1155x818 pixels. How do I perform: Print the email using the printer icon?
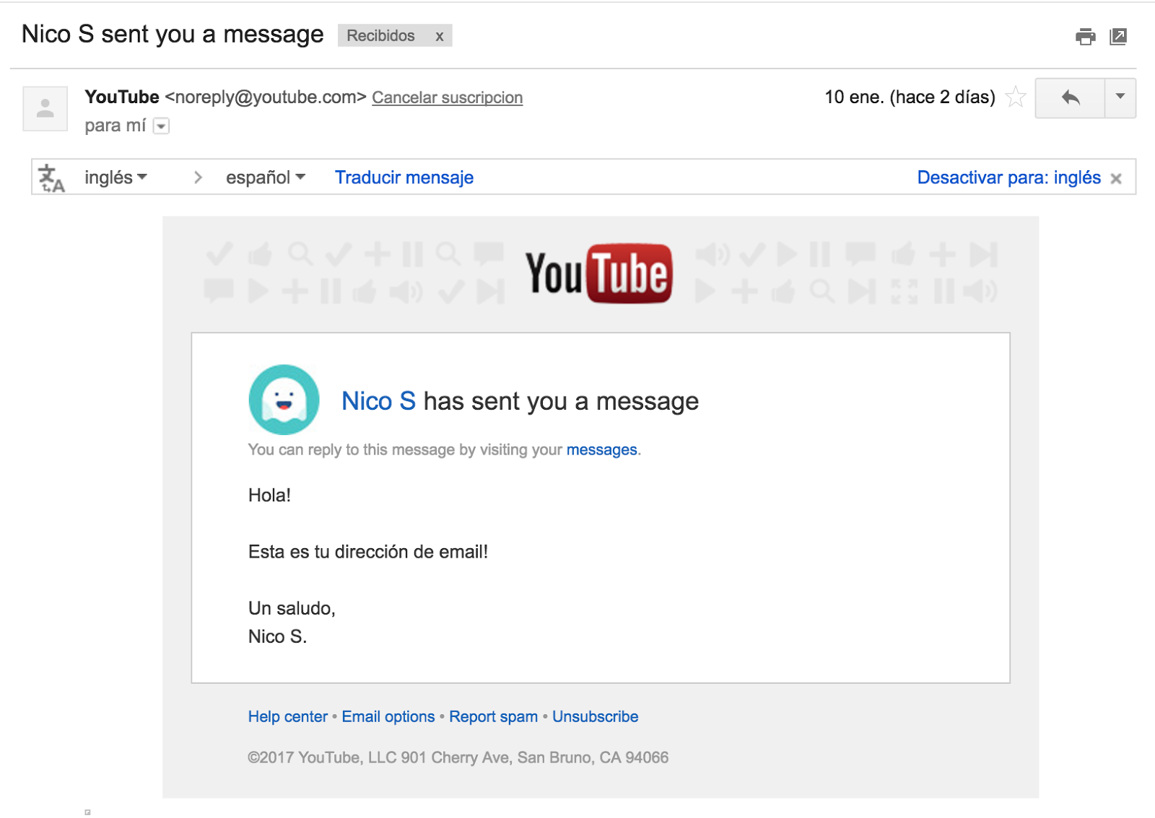pos(1085,36)
